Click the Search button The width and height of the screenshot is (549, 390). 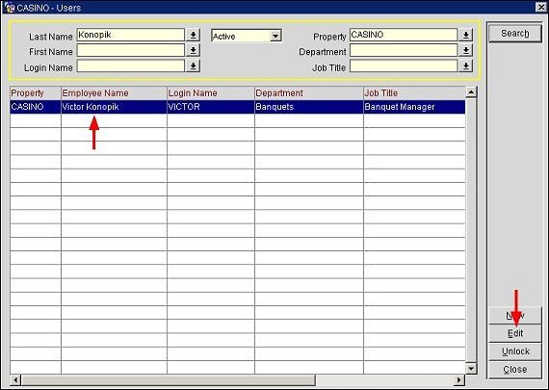(514, 34)
